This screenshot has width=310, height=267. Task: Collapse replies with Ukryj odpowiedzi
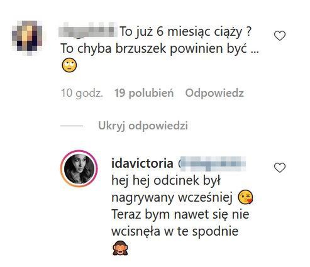(143, 126)
